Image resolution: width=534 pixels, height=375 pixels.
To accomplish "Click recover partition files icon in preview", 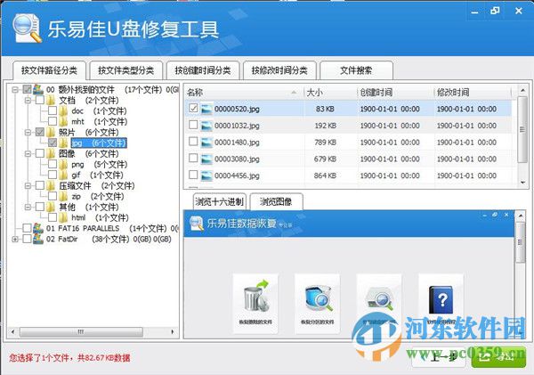I will (318, 298).
